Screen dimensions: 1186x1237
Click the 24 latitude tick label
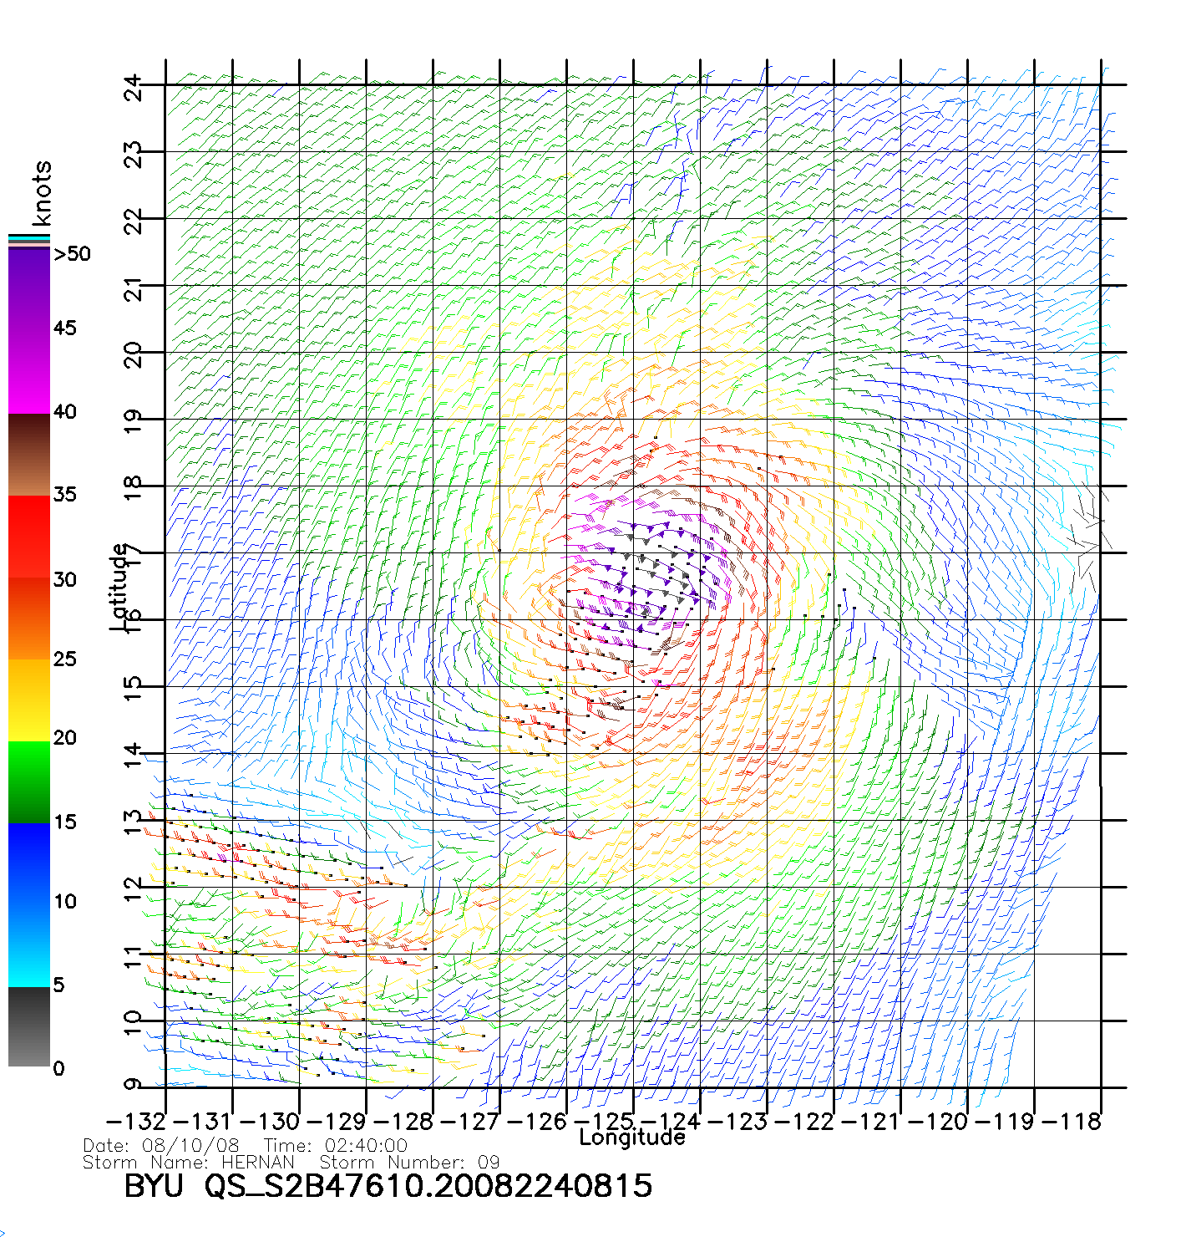pyautogui.click(x=134, y=86)
